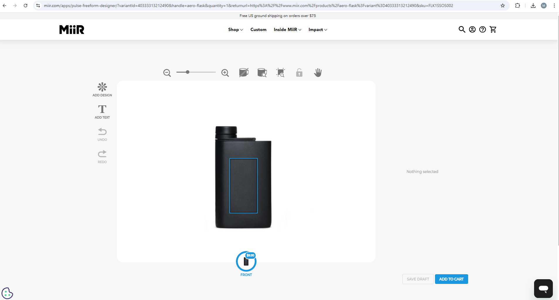The height and width of the screenshot is (300, 559).
Task: Go to the MiiR homepage logo
Action: tap(72, 30)
